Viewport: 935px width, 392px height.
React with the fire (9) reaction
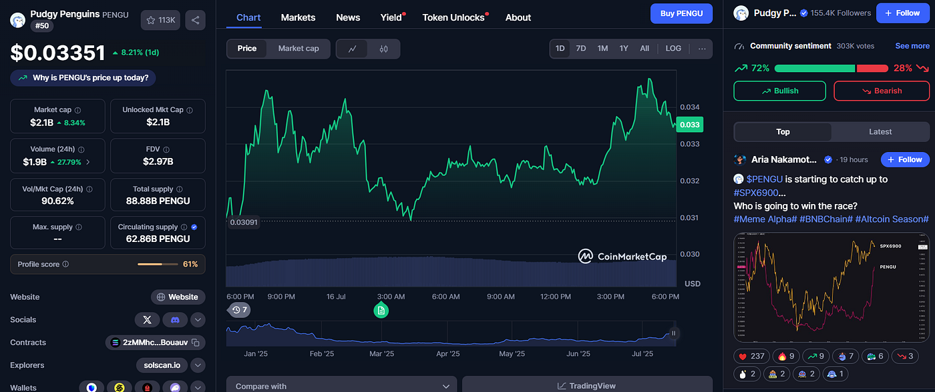pyautogui.click(x=785, y=357)
